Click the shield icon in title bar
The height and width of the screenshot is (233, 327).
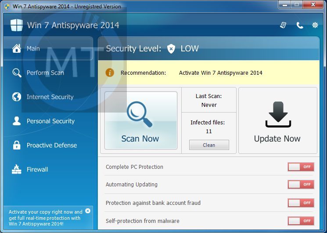[7, 7]
